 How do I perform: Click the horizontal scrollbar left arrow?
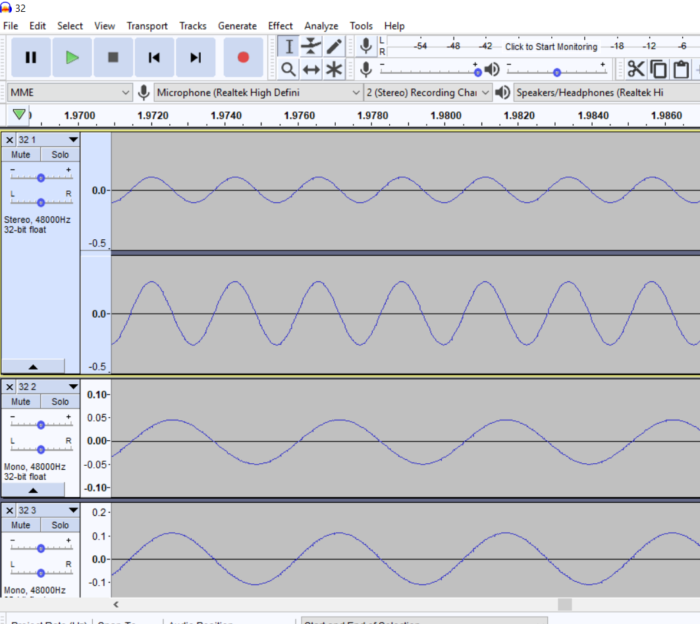116,604
